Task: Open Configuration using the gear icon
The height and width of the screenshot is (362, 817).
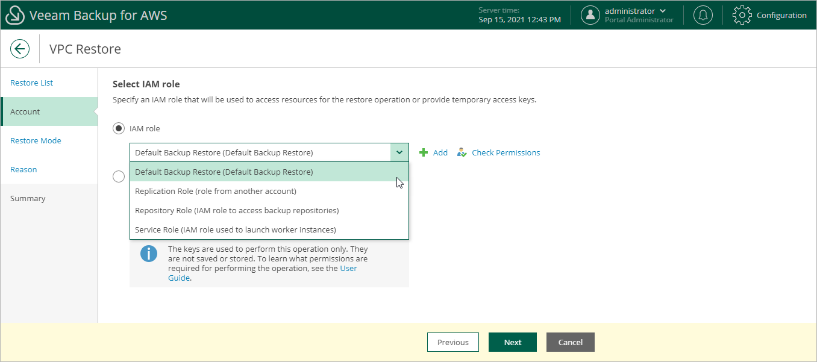Action: tap(742, 14)
